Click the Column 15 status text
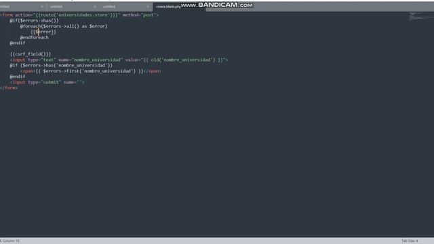Image resolution: width=434 pixels, height=244 pixels. click(x=10, y=241)
